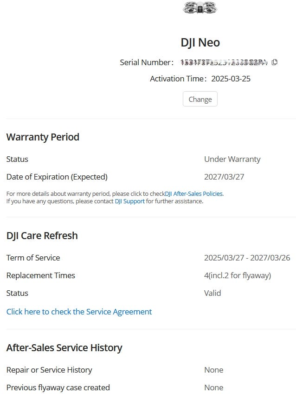Click the DJI Neo product title
296x394 pixels.
(200, 42)
